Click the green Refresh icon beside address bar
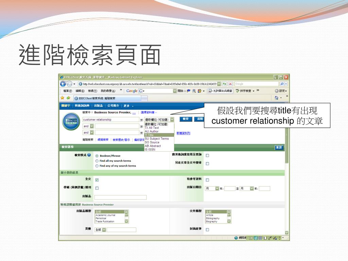The image size is (348, 261). [225, 84]
